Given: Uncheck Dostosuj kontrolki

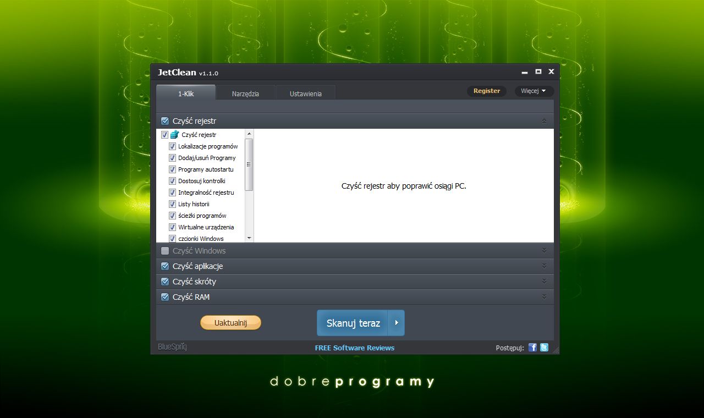Looking at the screenshot, I should [172, 181].
